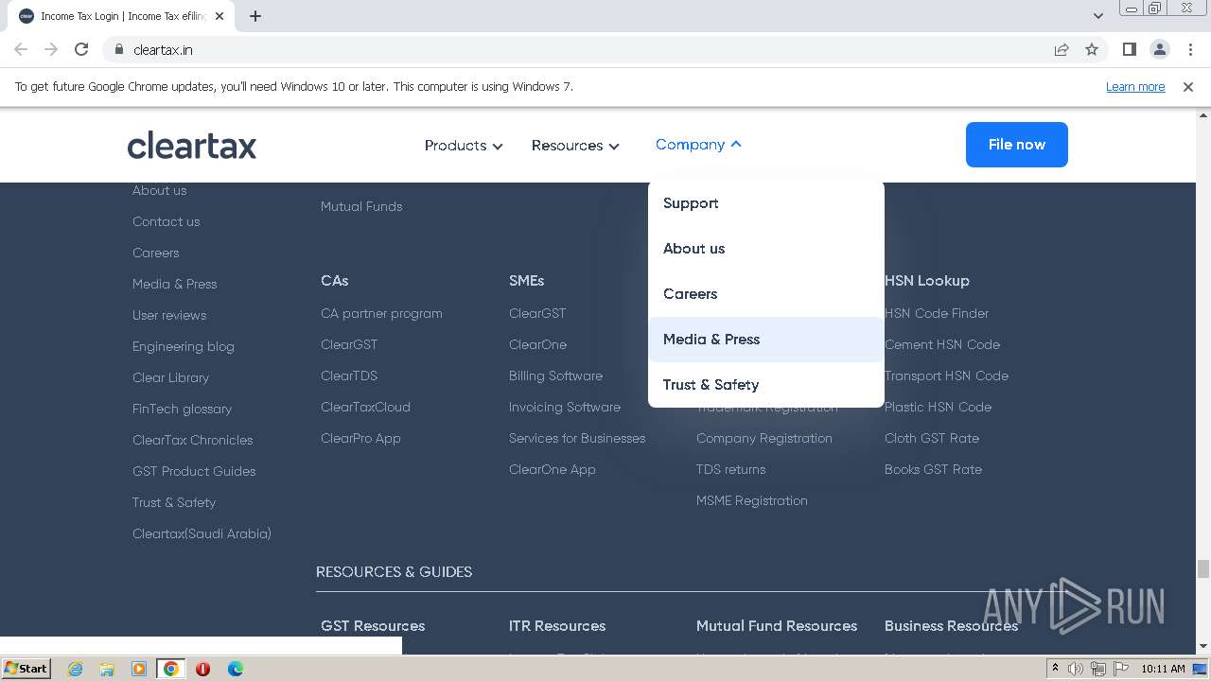Click the taskbar clock showing 10:11 AM
Viewport: 1211px width, 681px height.
pos(1163,669)
